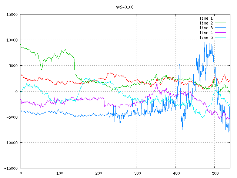Click the 5000 y-axis tick label
This screenshot has width=237, height=178.
pyautogui.click(x=13, y=66)
